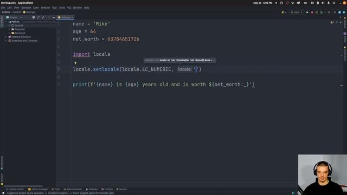Open the Python Console tool window
The width and height of the screenshot is (347, 195).
(73, 189)
